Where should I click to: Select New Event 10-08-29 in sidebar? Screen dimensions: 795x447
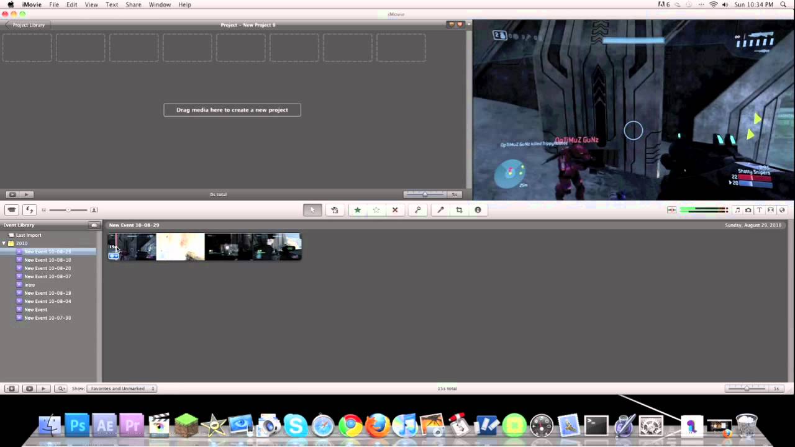pyautogui.click(x=48, y=251)
